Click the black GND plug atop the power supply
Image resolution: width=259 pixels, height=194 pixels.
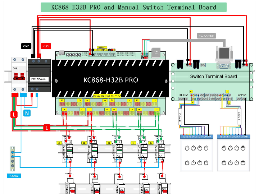point(33,56)
